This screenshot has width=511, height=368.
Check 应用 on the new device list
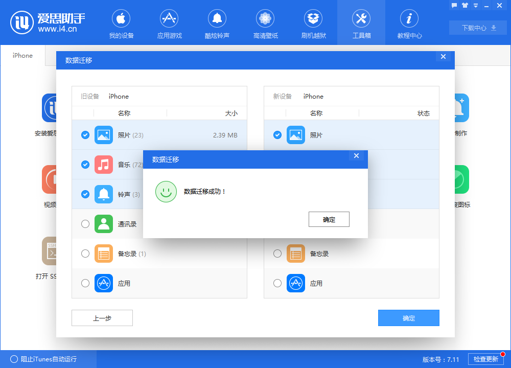click(x=277, y=283)
